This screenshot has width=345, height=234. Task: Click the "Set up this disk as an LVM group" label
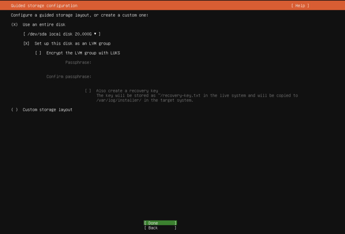pyautogui.click(x=72, y=43)
